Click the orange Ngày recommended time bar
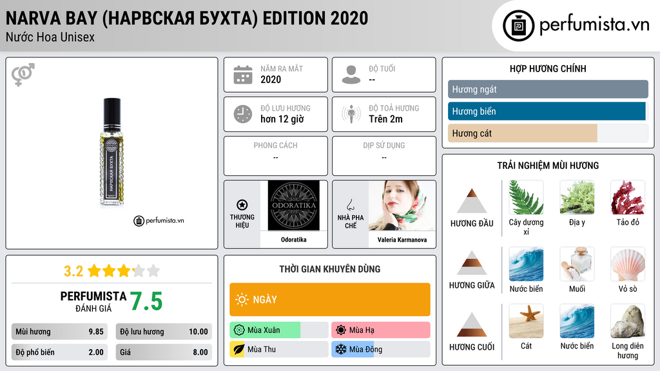Screen dimensions: 660x371 (330, 300)
